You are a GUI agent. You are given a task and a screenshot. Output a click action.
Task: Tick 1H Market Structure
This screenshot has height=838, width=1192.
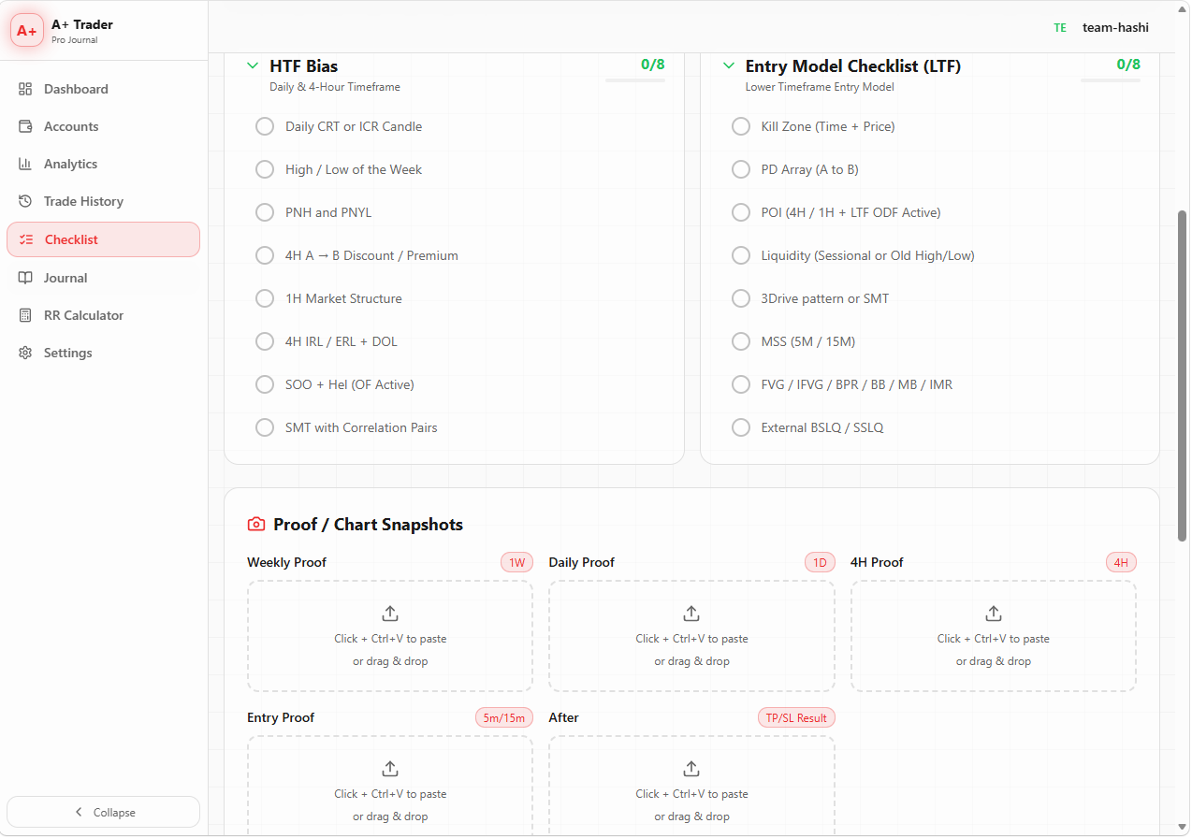pos(265,298)
